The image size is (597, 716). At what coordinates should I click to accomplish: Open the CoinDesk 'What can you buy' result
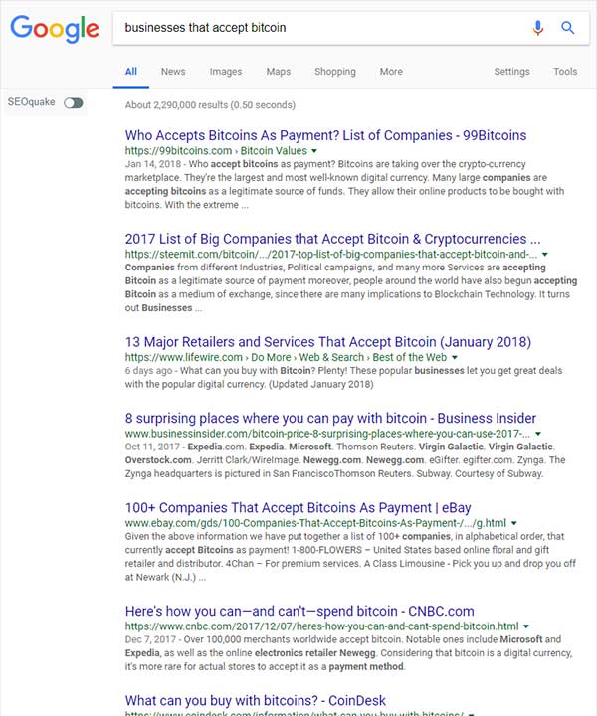tap(256, 700)
